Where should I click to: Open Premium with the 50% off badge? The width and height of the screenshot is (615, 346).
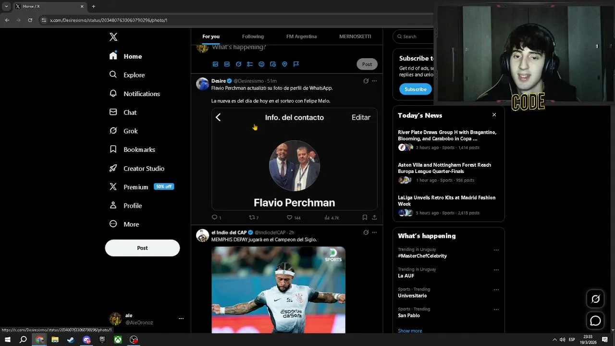click(141, 187)
